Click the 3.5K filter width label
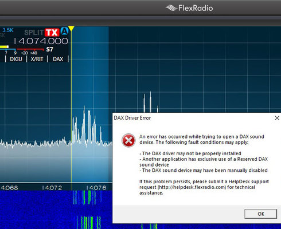 (x=8, y=30)
